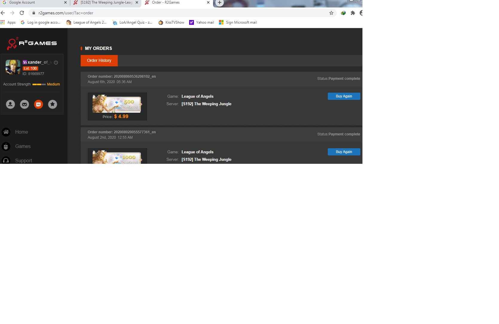Reload the page

pos(22,13)
